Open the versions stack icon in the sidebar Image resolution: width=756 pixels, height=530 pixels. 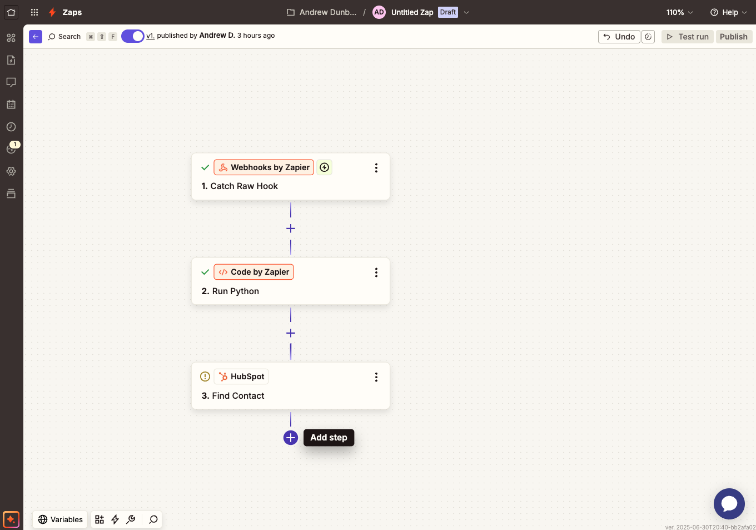pyautogui.click(x=11, y=194)
